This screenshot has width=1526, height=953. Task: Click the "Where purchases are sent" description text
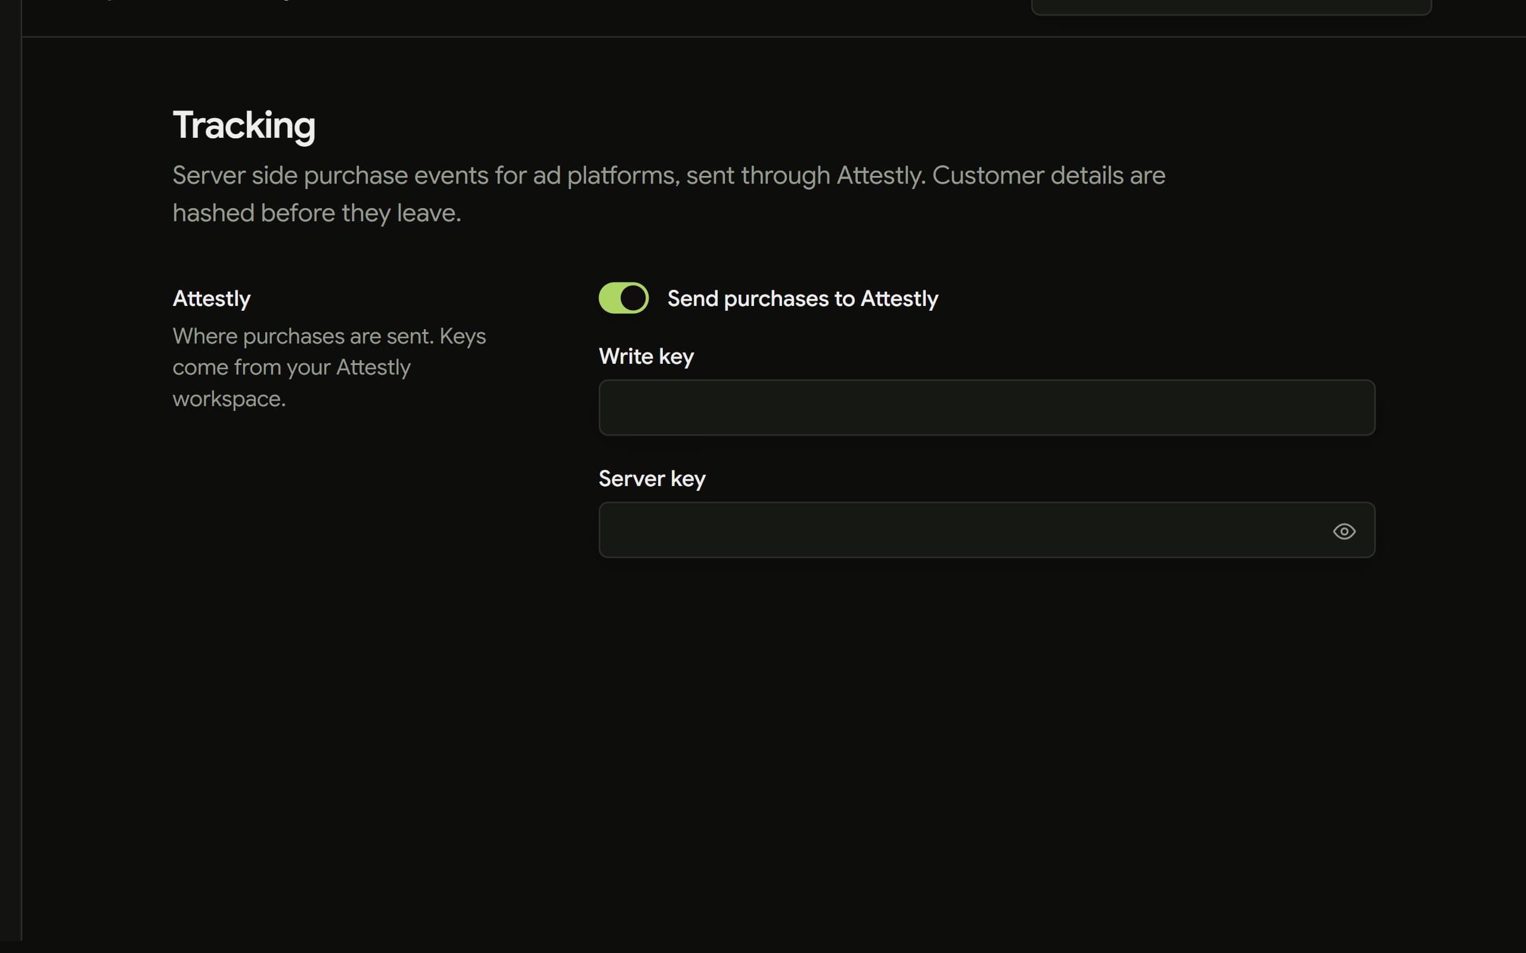coord(330,367)
